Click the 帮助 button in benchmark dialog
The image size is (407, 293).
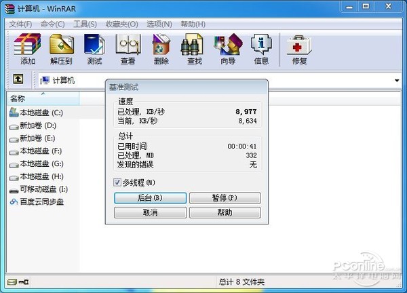coord(225,212)
